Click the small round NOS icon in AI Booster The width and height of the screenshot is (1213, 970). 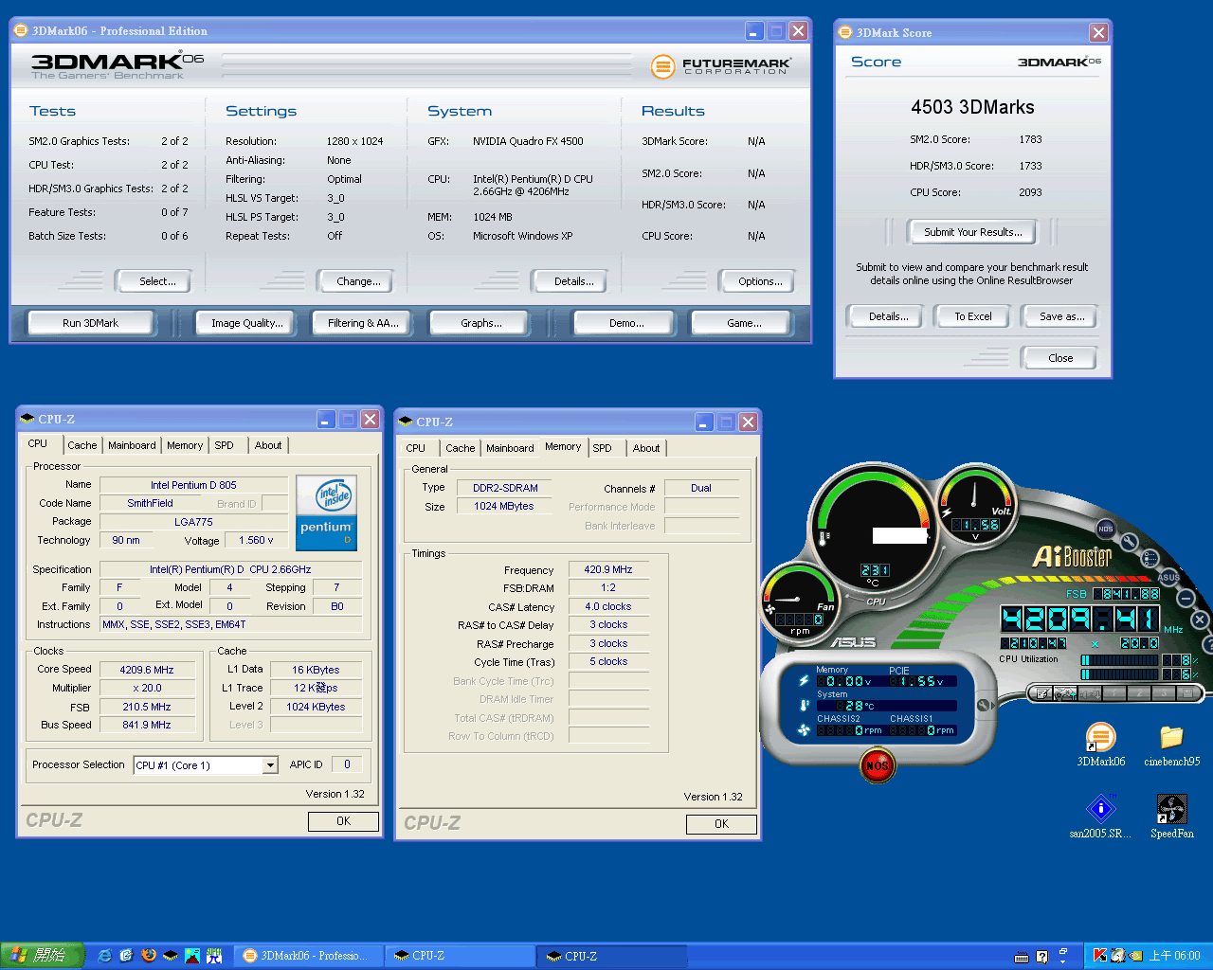point(1106,529)
